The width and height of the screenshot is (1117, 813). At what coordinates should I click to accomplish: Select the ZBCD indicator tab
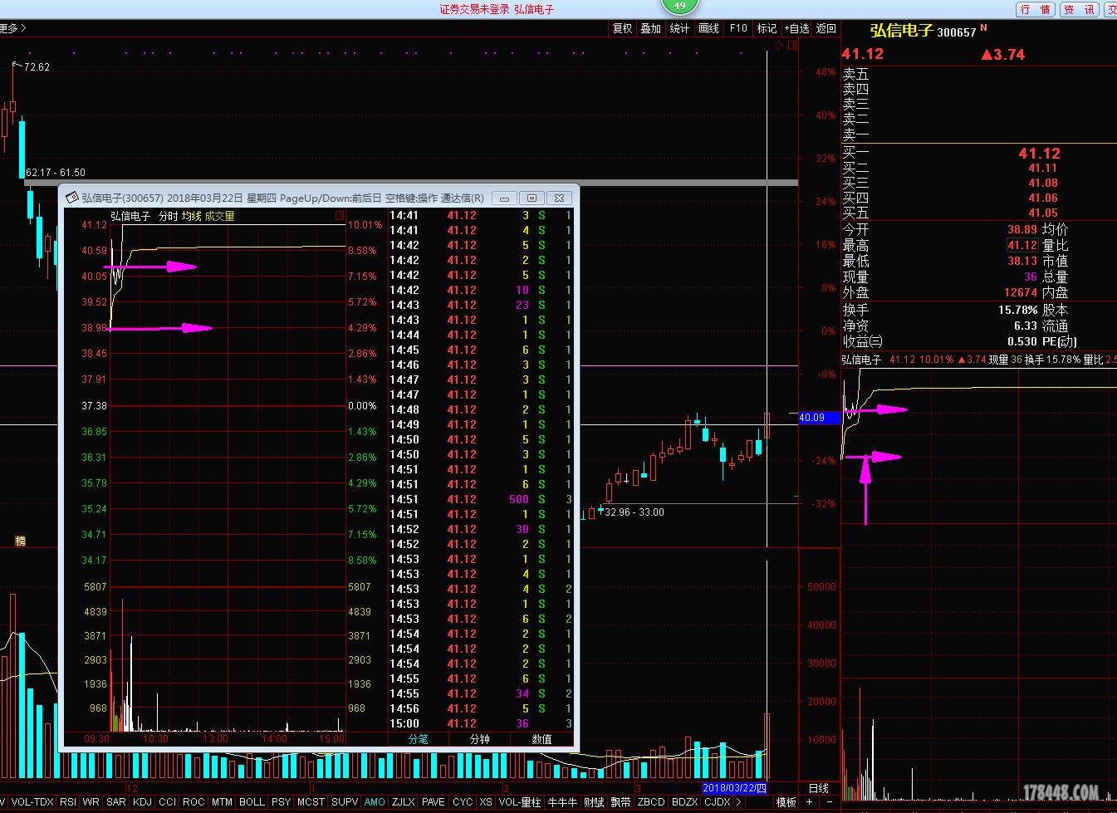pyautogui.click(x=651, y=802)
